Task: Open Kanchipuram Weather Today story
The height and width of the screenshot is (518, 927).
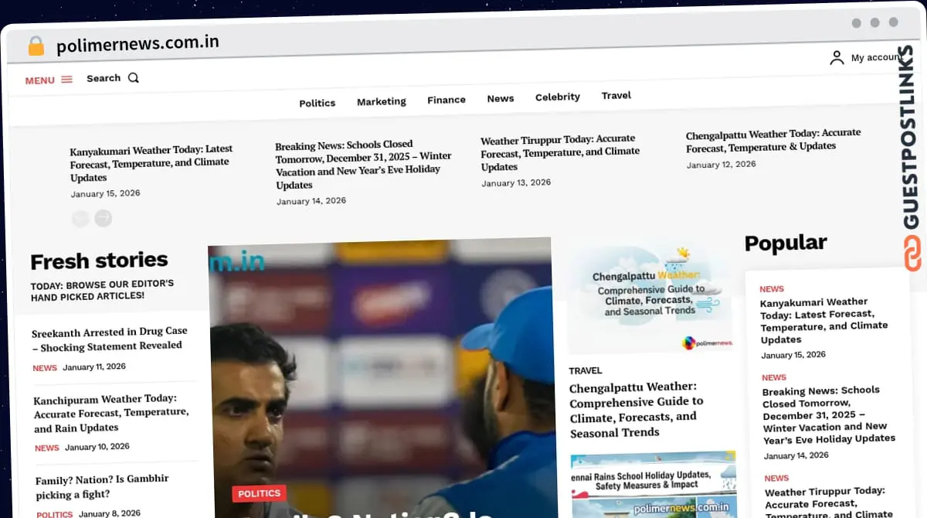Action: click(x=111, y=413)
